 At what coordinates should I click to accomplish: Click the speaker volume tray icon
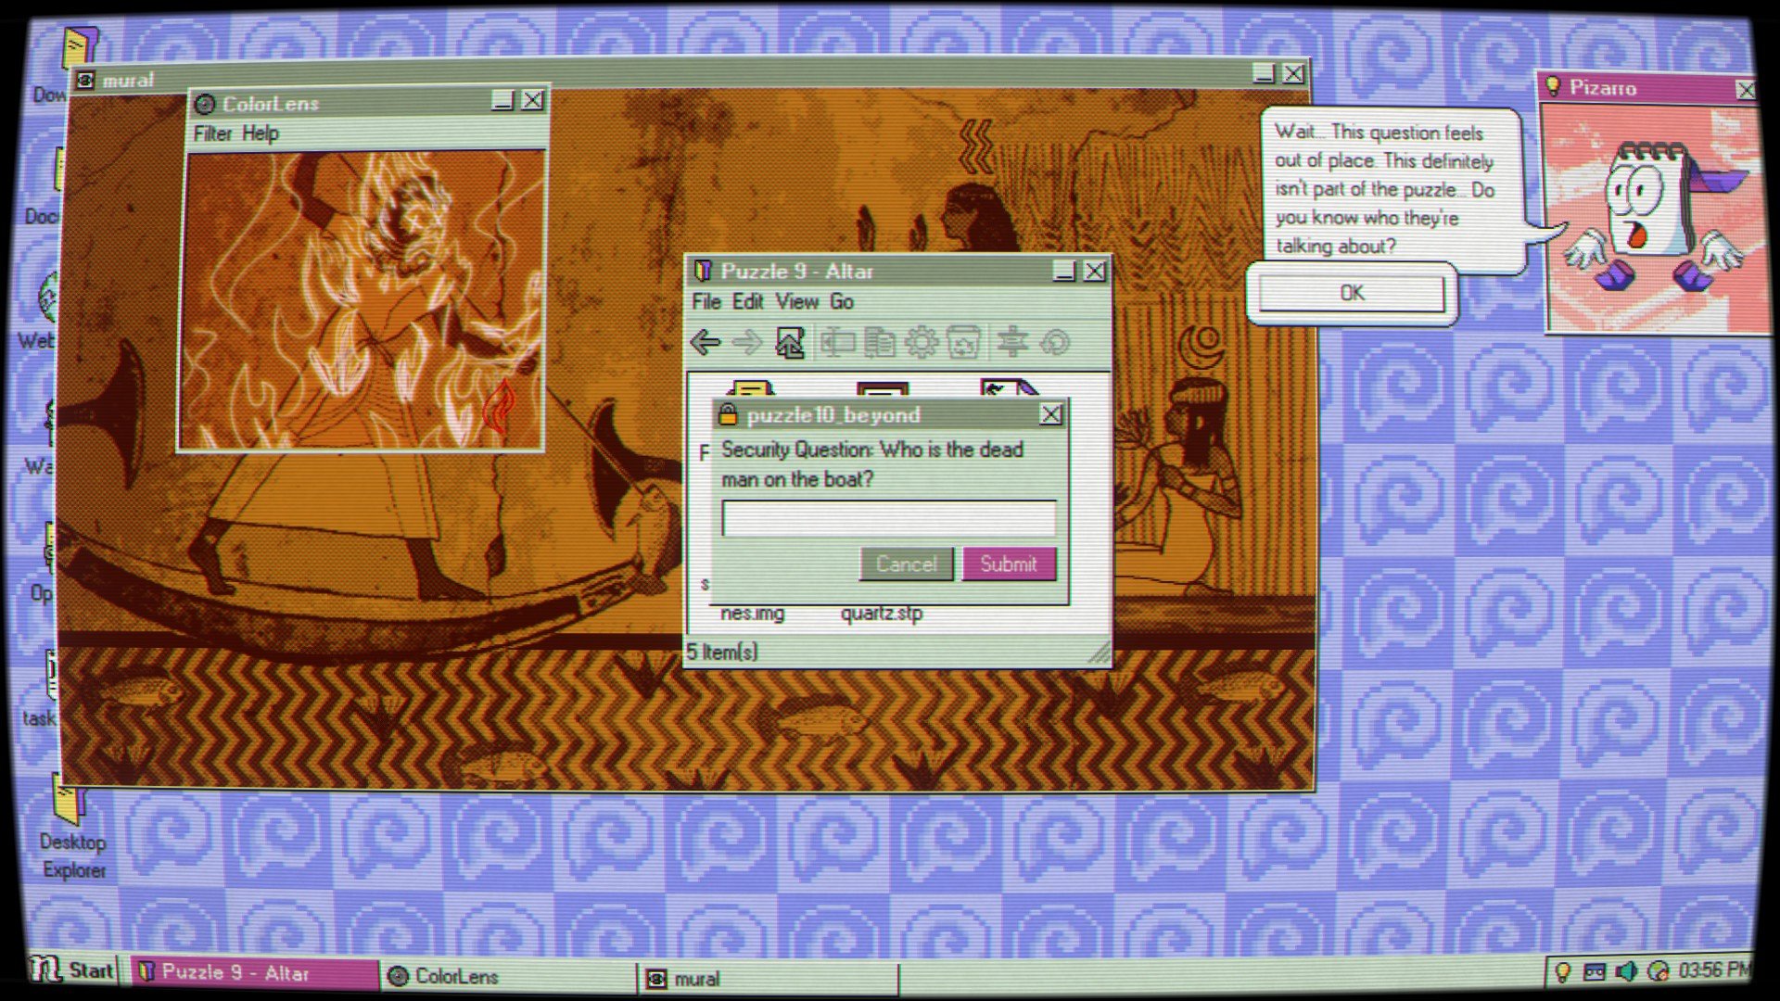(x=1626, y=971)
